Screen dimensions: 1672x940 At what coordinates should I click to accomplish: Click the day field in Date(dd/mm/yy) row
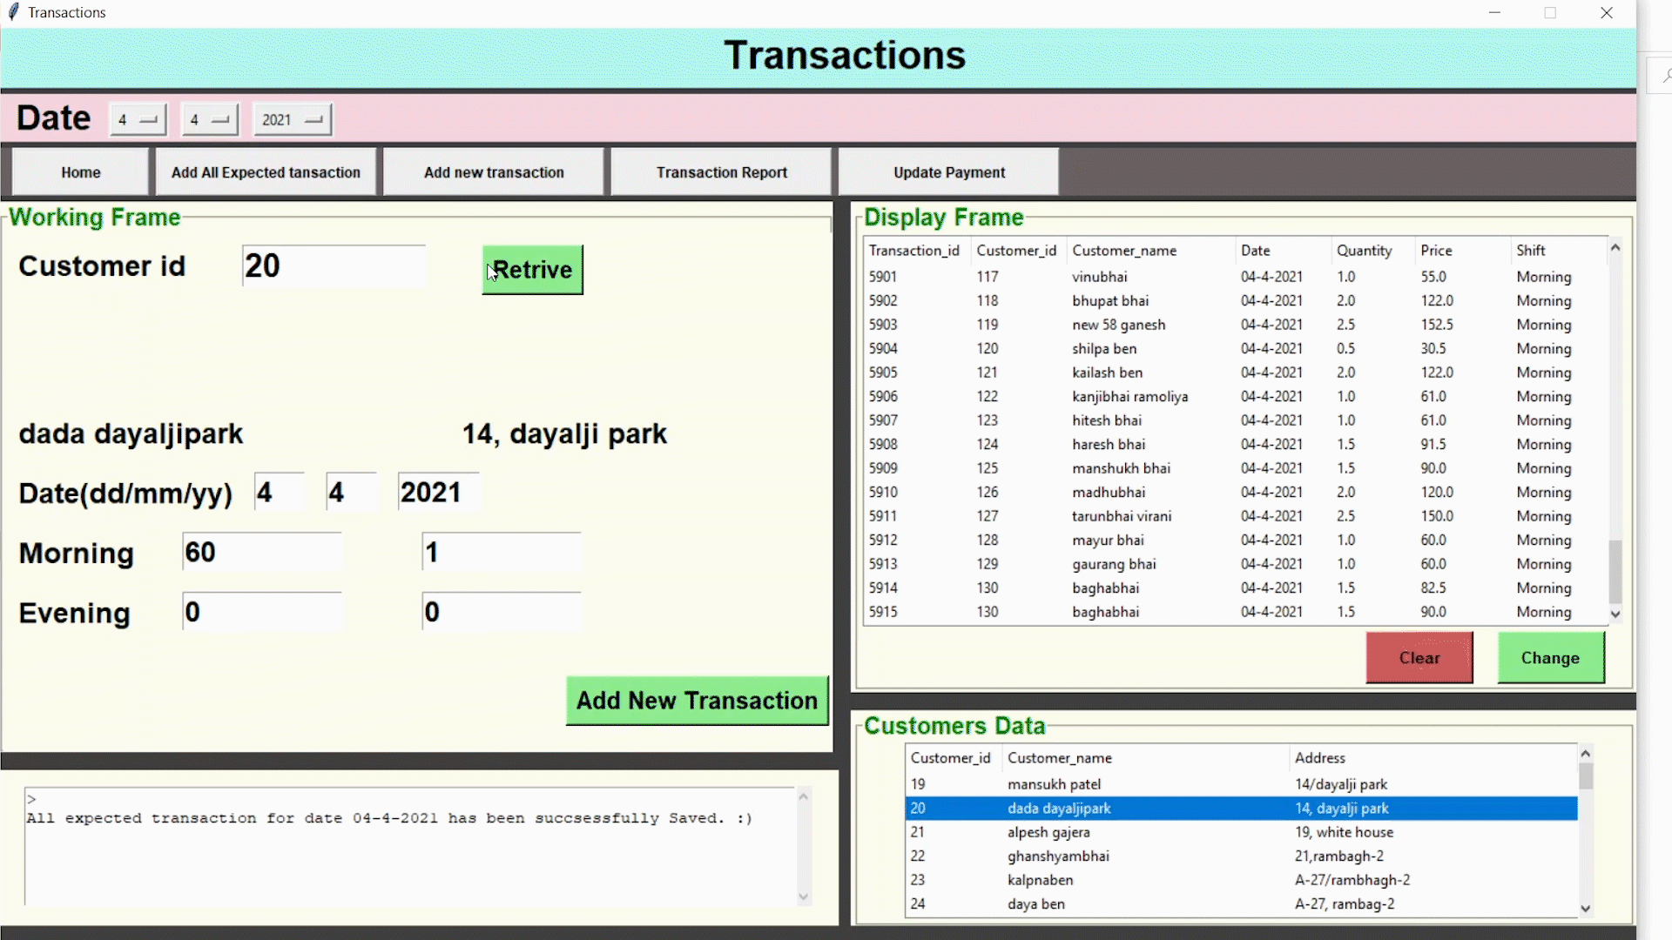pyautogui.click(x=280, y=492)
